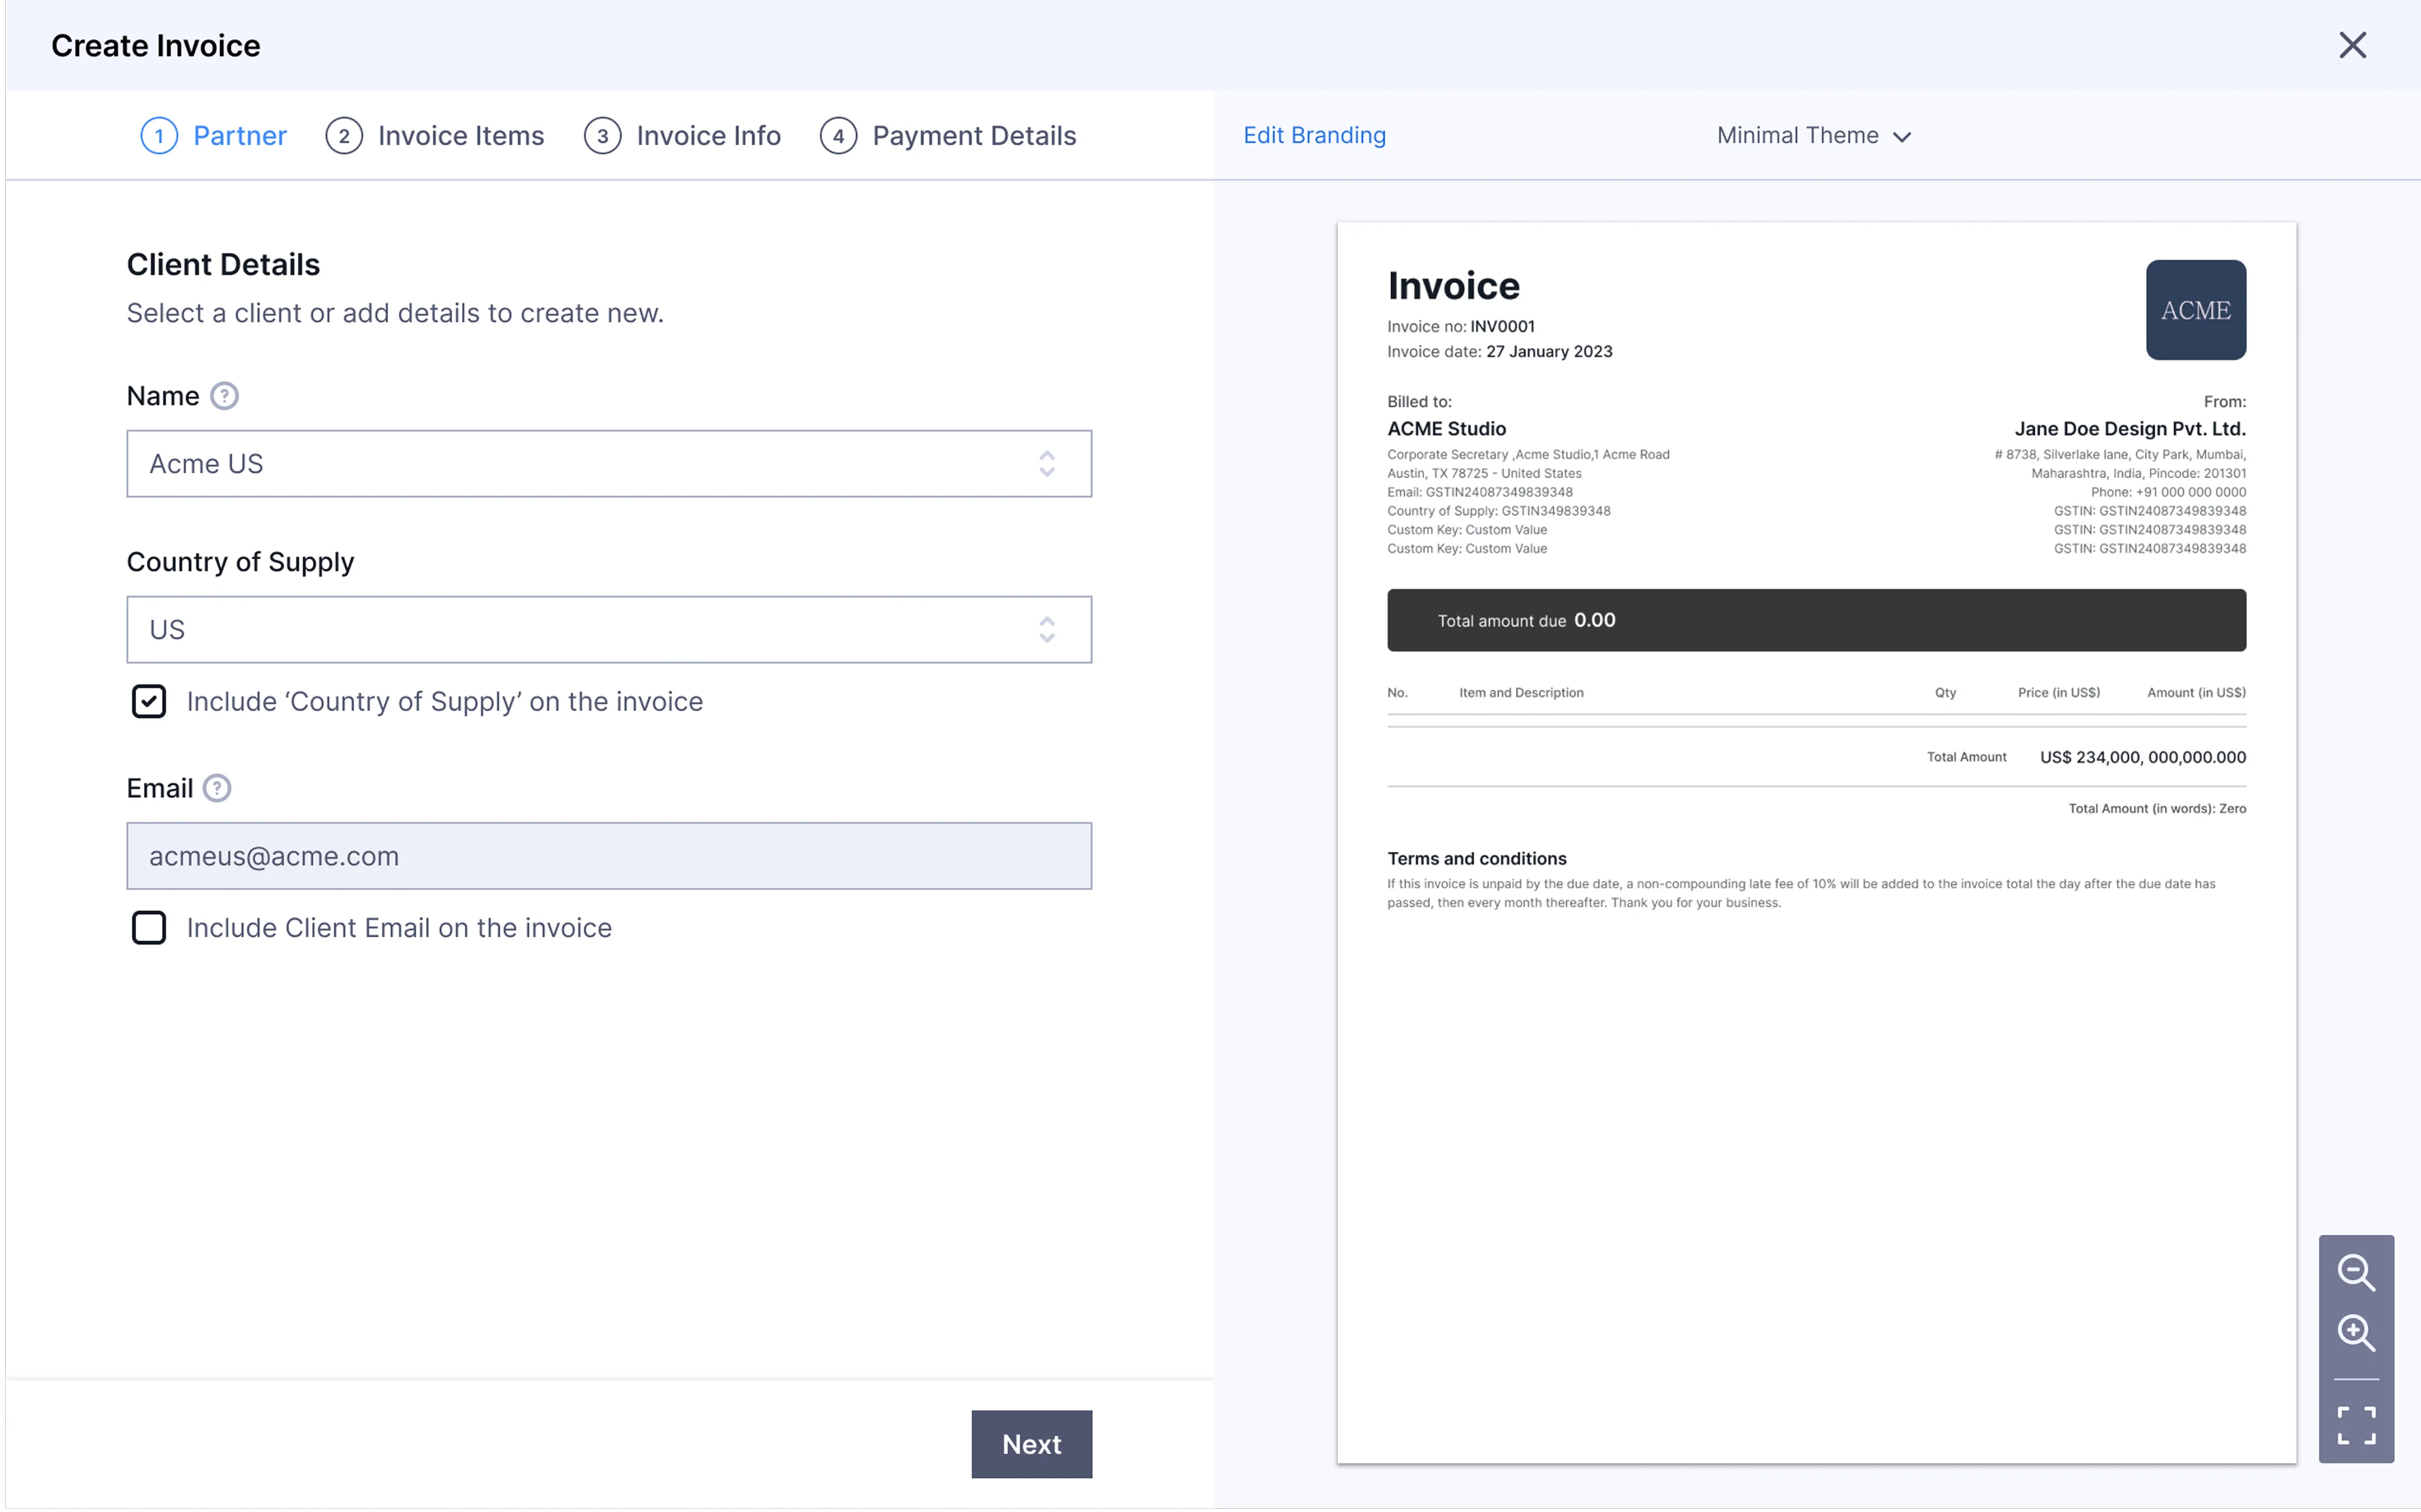This screenshot has height=1512, width=2421.
Task: Click the ACME logo on the invoice
Action: (2196, 310)
